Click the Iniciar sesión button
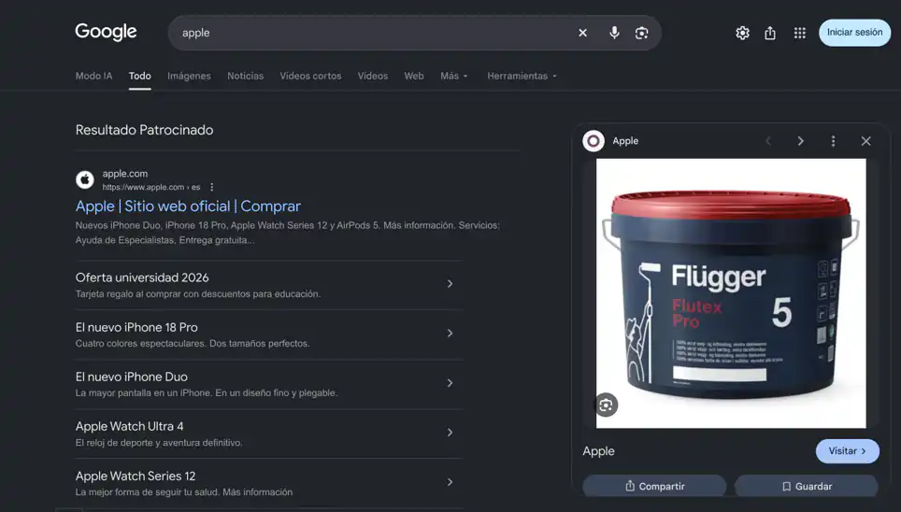Viewport: 901px width, 512px height. tap(854, 33)
